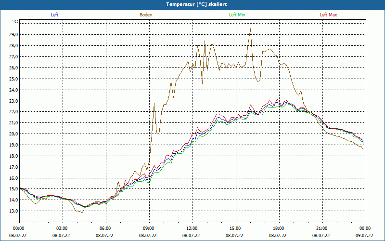This screenshot has height=241, width=385.
Task: Click the 12:00 time axis label
Action: pyautogui.click(x=193, y=228)
